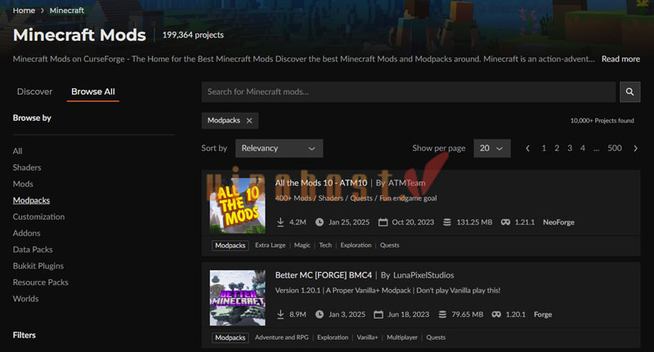
Task: Click Adventure and RPG tag
Action: (x=281, y=337)
